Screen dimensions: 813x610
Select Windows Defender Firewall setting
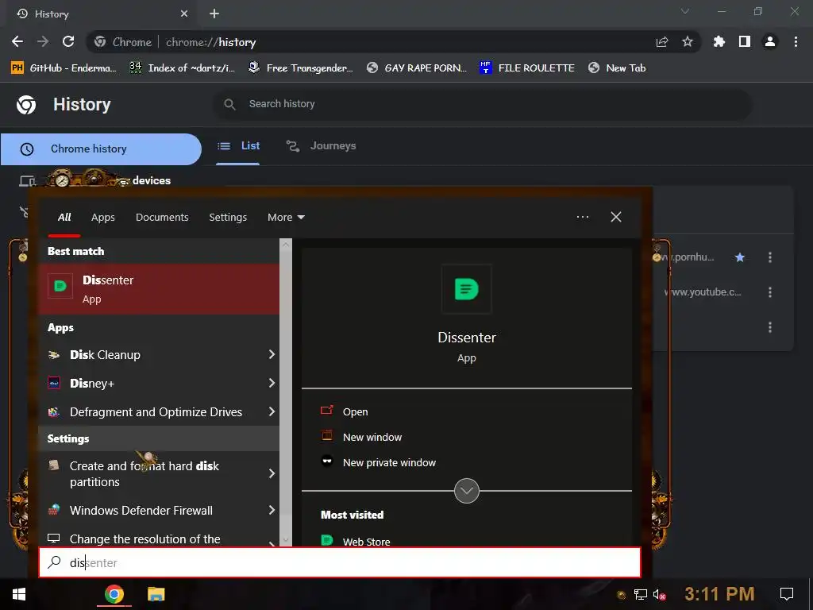point(152,511)
